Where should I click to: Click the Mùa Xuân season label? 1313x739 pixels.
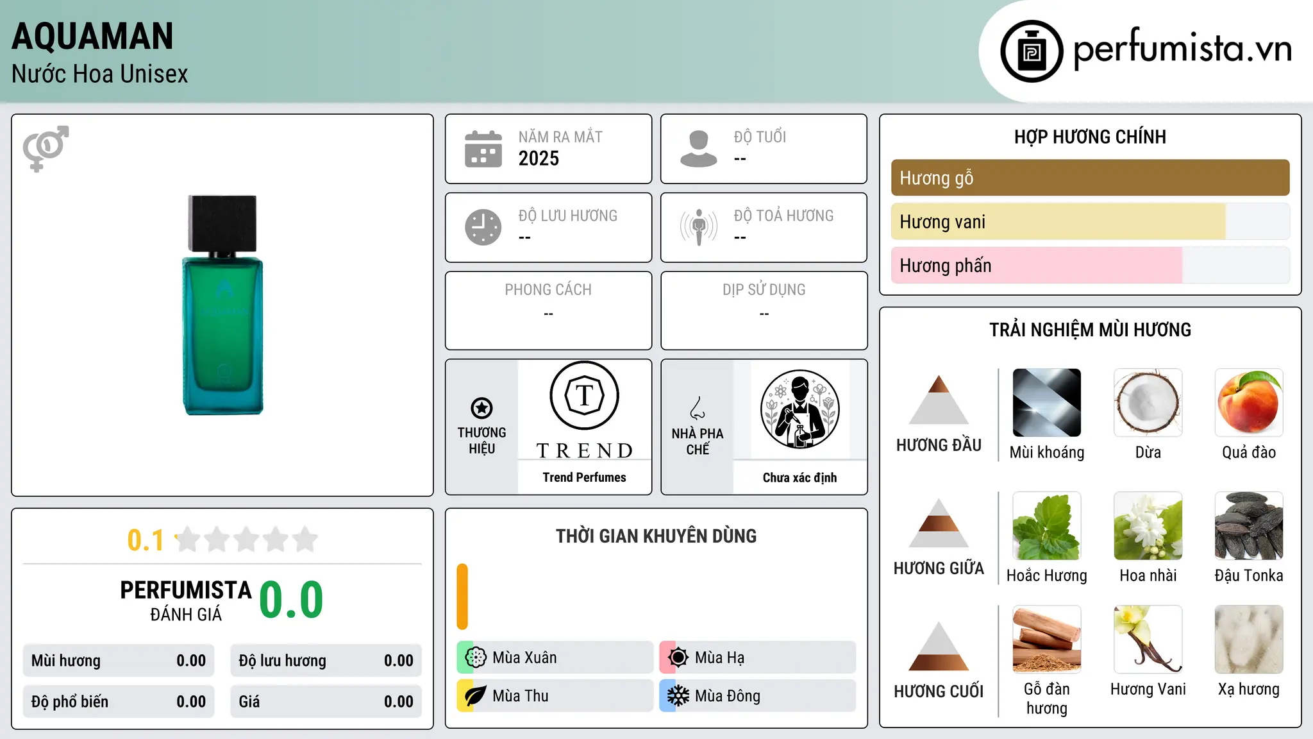[x=524, y=658]
